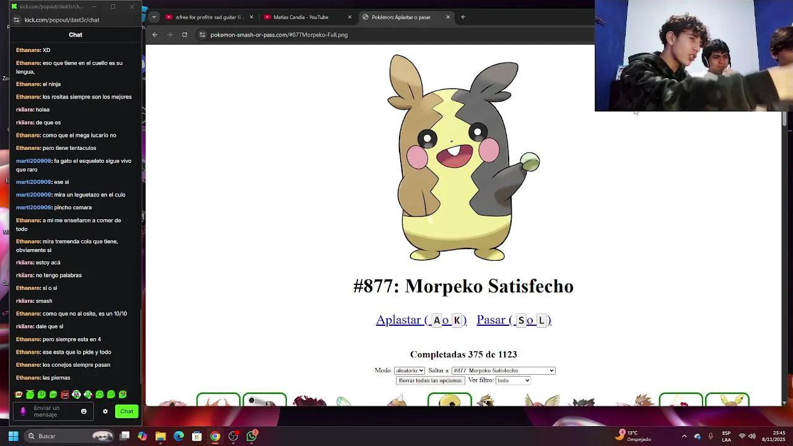The image size is (793, 446).
Task: Open Wi-Fi network settings in tray
Action: 742,436
